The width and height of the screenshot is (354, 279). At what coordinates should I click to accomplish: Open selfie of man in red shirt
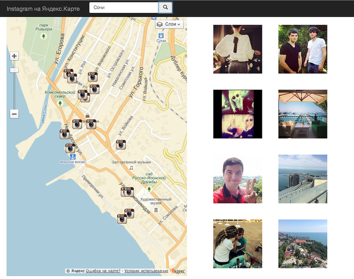click(238, 179)
